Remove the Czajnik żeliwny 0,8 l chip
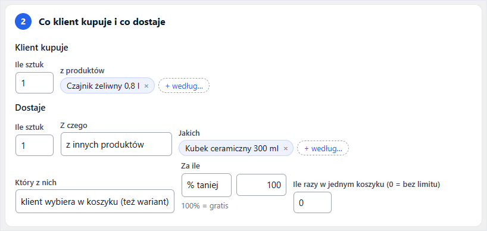This screenshot has width=487, height=231. click(146, 86)
